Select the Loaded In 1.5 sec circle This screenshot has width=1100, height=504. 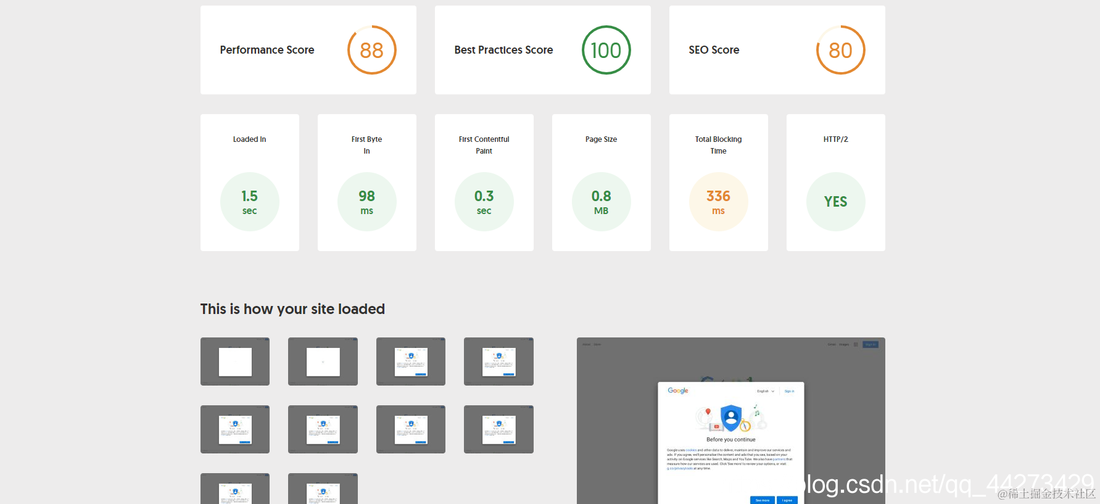pos(250,202)
